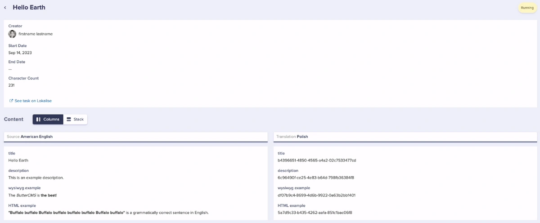Click the Buffalo buffalo HTML example sentence
540x223 pixels.
[x=108, y=212]
